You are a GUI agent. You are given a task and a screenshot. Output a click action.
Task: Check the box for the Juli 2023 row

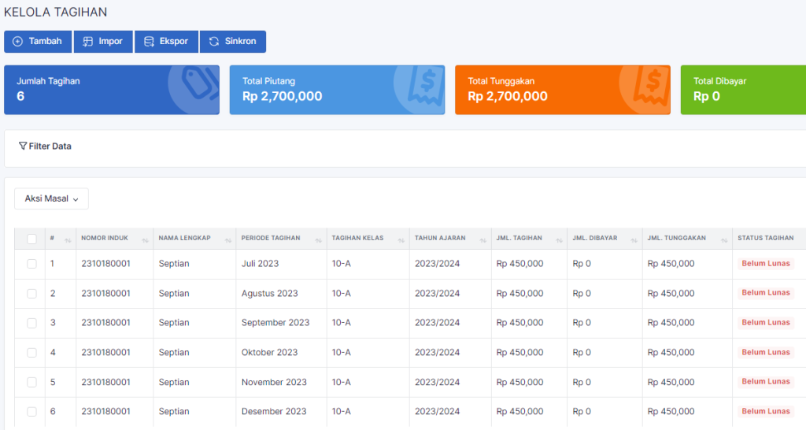(31, 264)
